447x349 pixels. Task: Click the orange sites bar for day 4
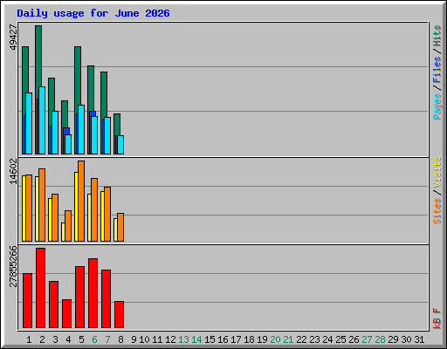click(x=68, y=226)
